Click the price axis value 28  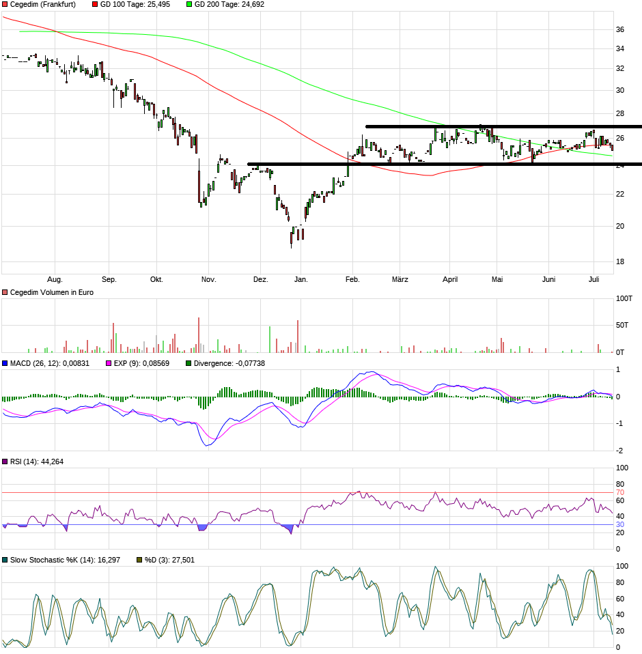[620, 113]
